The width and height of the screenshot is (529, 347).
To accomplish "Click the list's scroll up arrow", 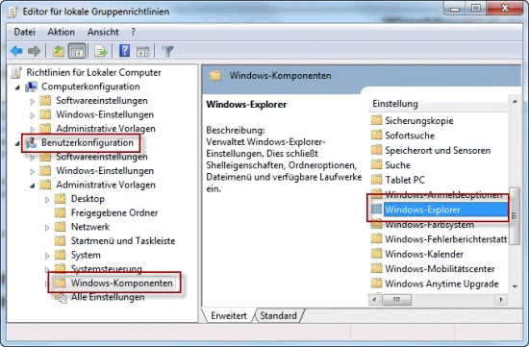I will 515,102.
